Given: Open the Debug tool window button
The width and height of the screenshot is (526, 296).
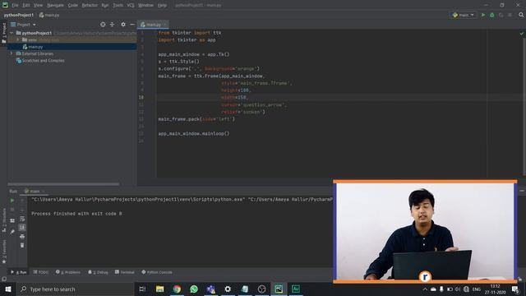Looking at the screenshot, I should [x=98, y=272].
